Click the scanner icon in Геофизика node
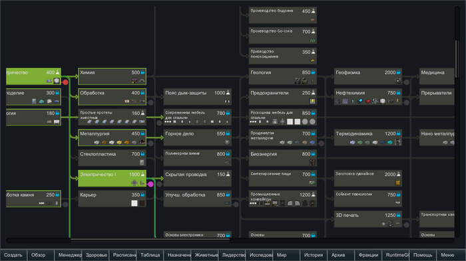 397,80
